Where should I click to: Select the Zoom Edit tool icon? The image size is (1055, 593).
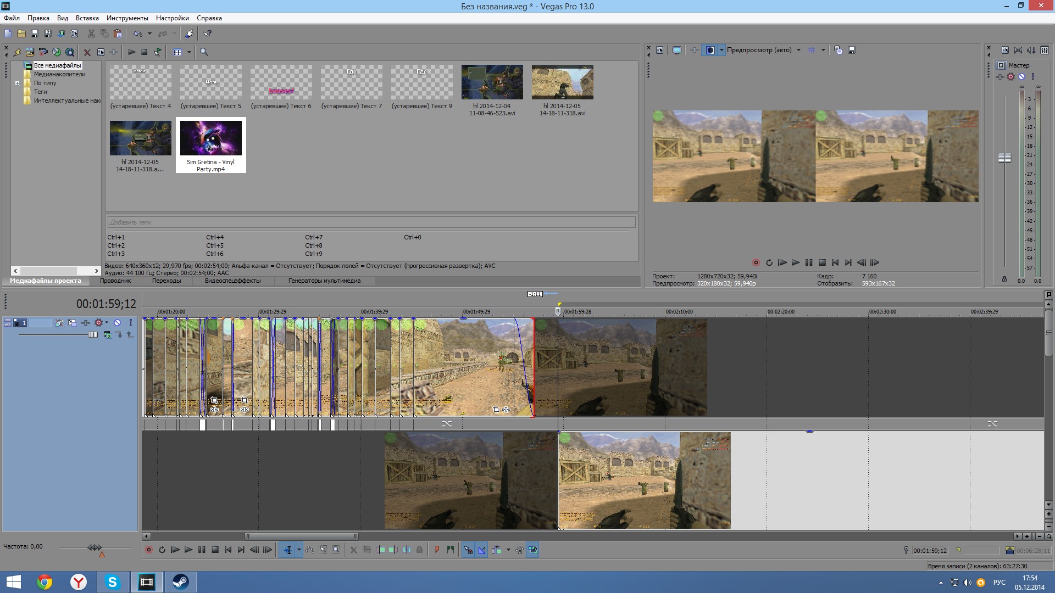336,550
